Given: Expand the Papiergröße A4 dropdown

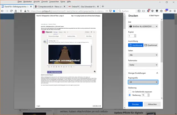Looking at the screenshot, I should click(143, 82).
